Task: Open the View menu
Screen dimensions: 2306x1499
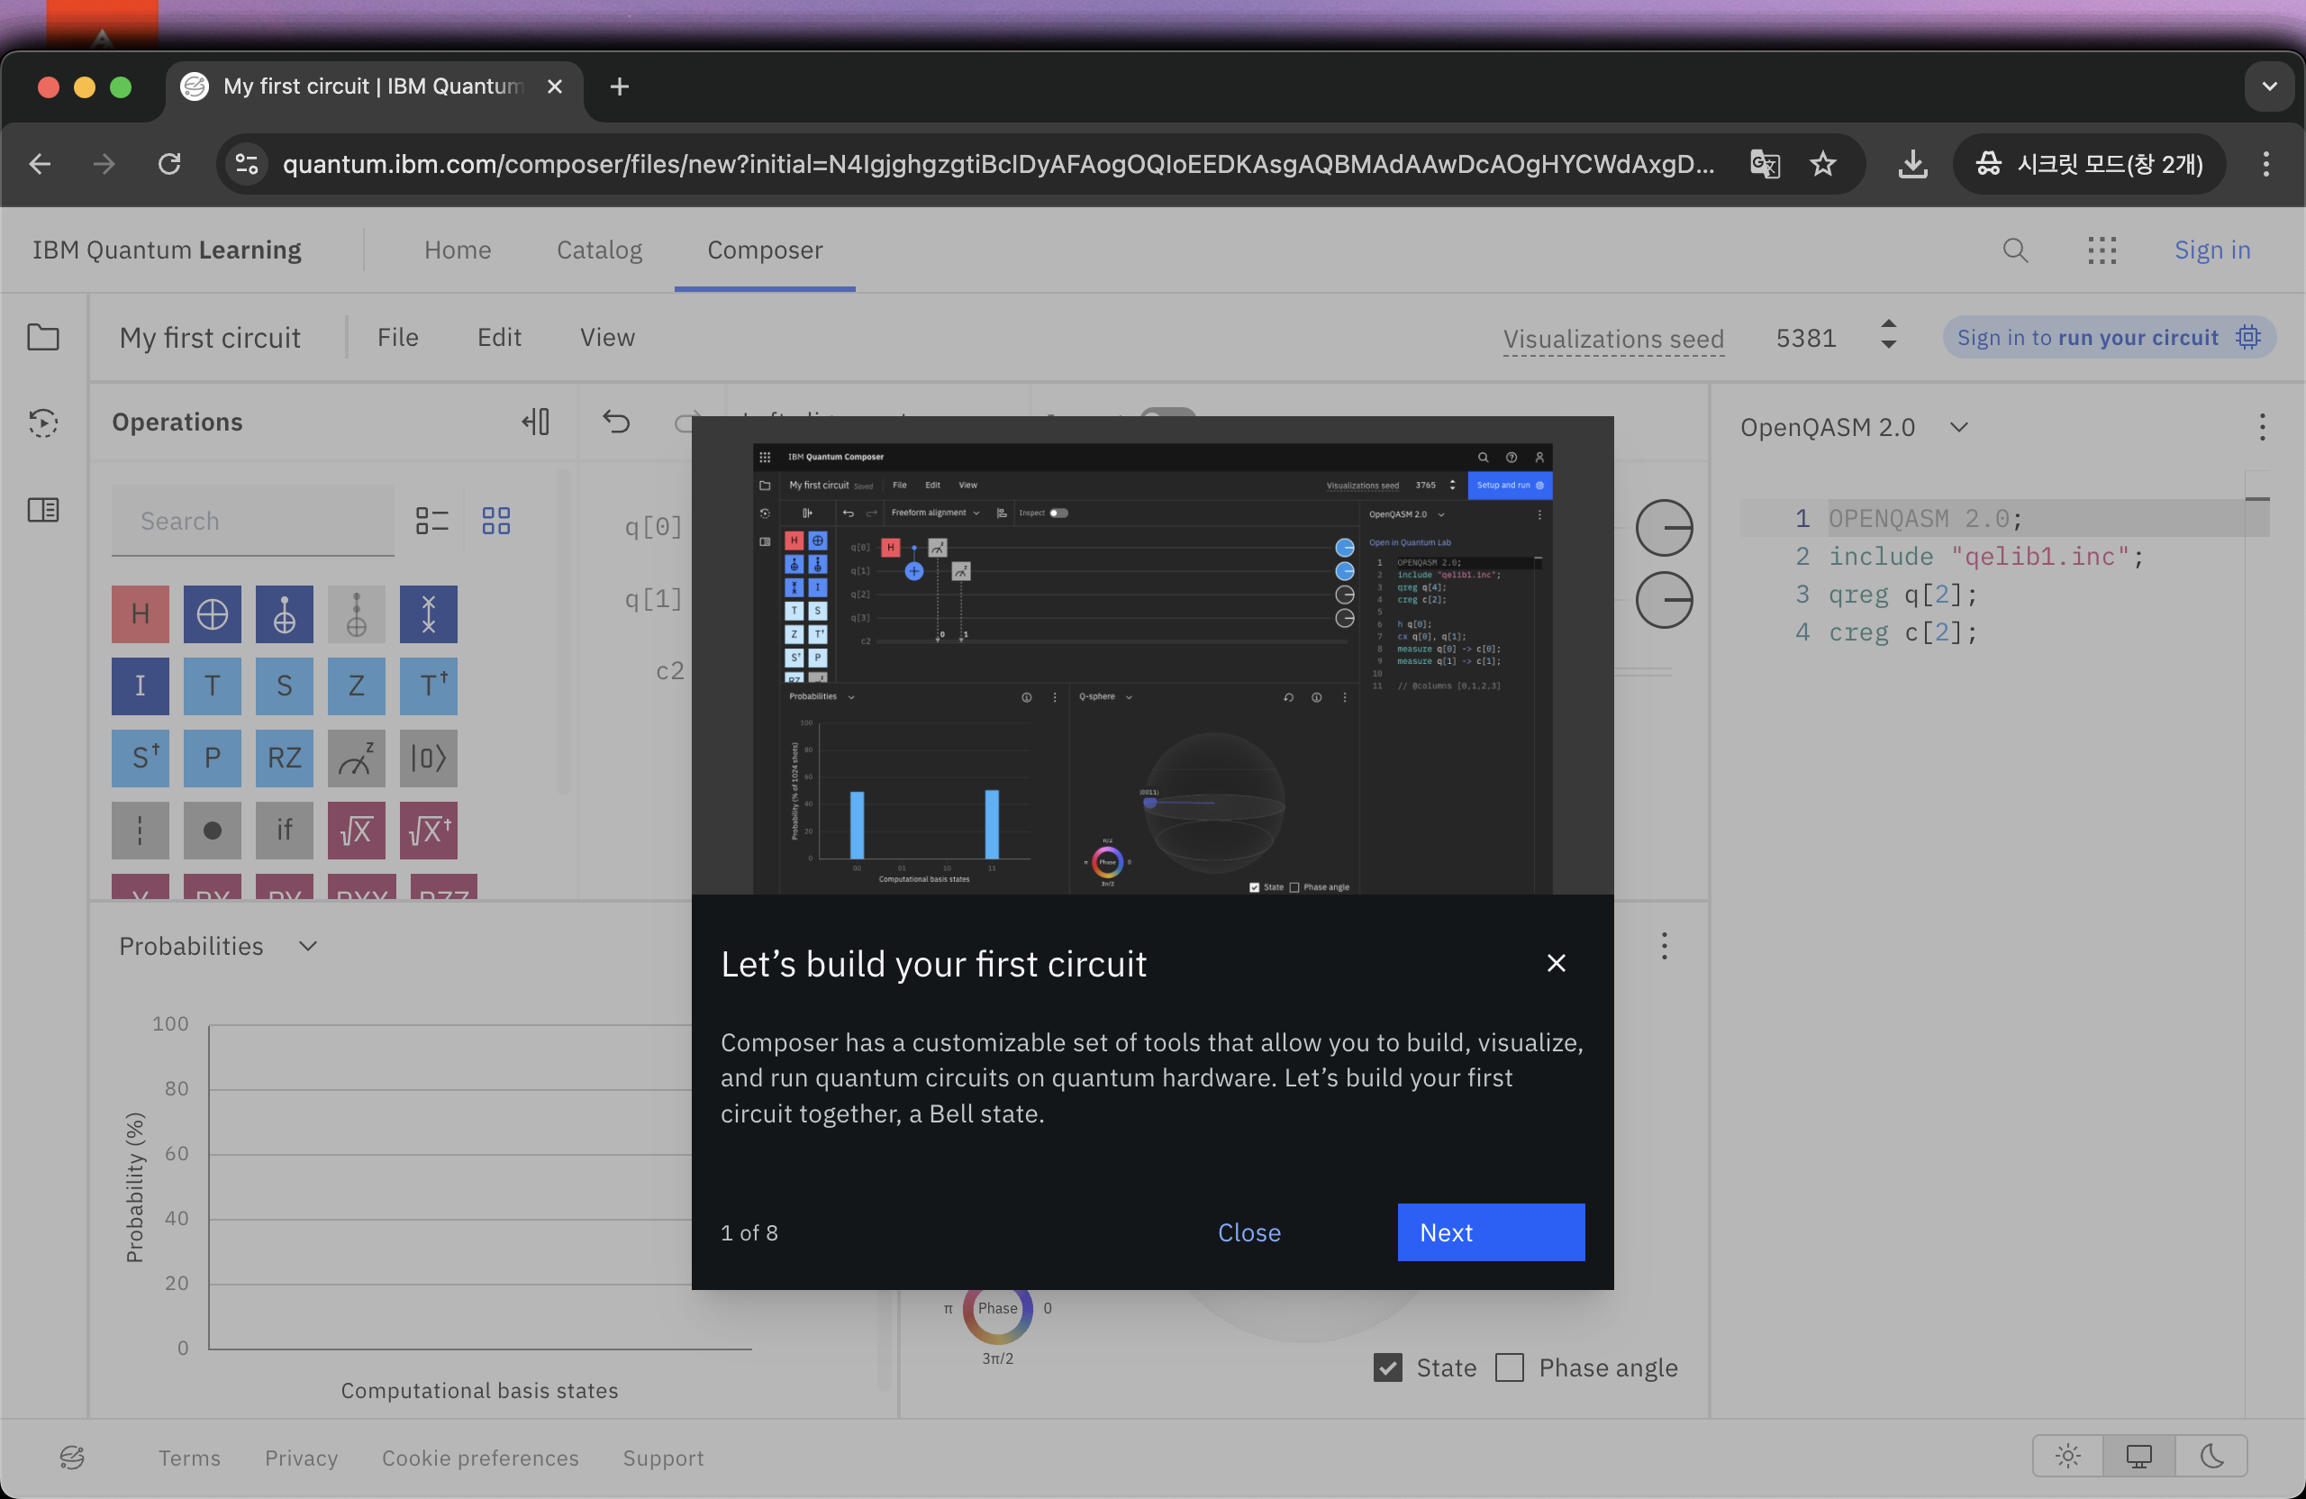Action: pos(607,337)
